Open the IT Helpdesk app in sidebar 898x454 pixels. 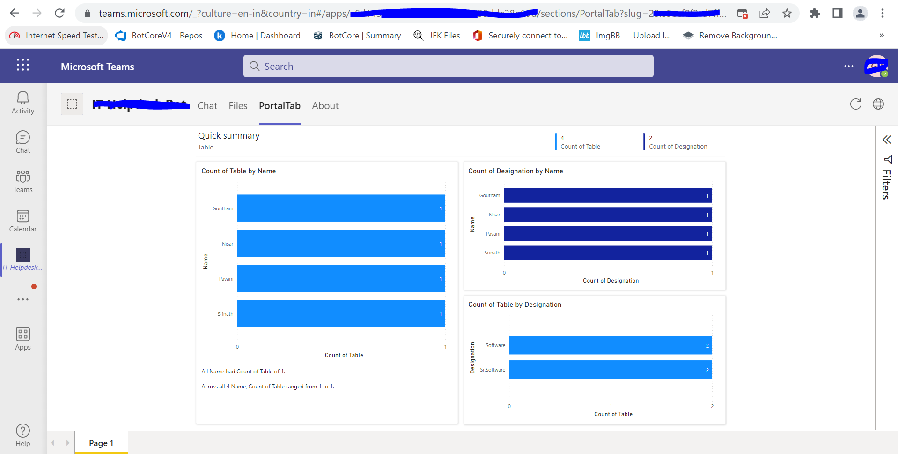click(22, 259)
